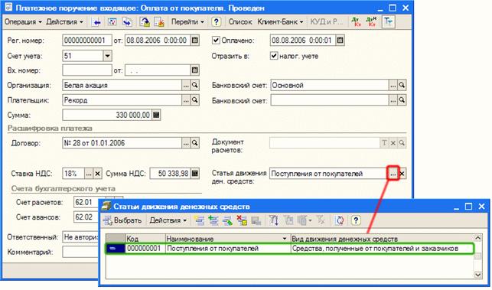Open the Действия dropdown in Статьи движения window
The width and height of the screenshot is (492, 290).
click(x=168, y=220)
